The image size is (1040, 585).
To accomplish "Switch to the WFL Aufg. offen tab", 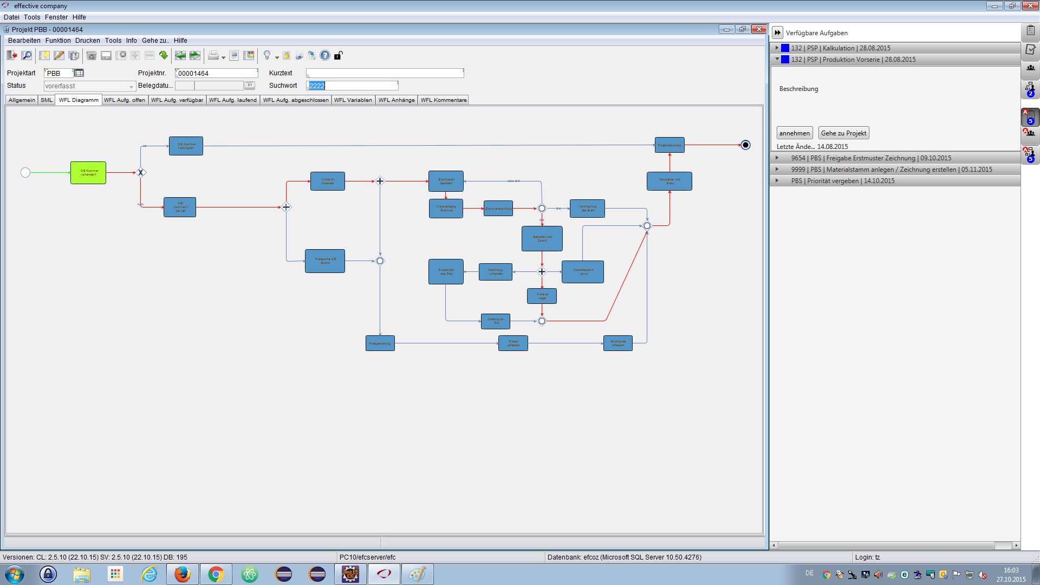I will tap(125, 100).
